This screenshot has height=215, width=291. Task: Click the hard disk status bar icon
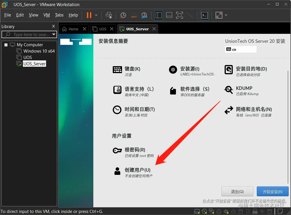point(197,211)
